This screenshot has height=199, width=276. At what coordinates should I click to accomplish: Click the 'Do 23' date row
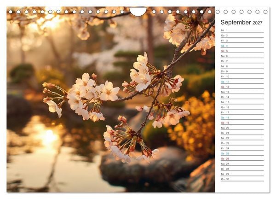pos(242,143)
